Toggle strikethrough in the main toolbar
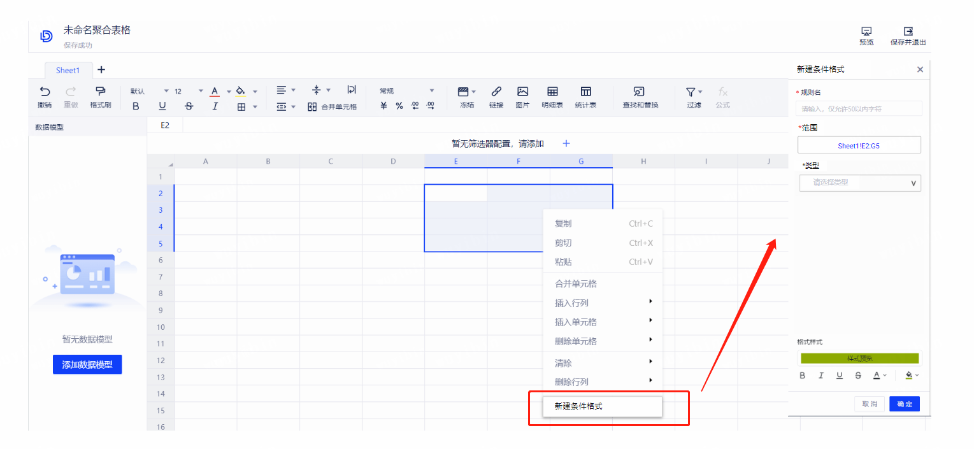The width and height of the screenshot is (974, 449). point(189,106)
